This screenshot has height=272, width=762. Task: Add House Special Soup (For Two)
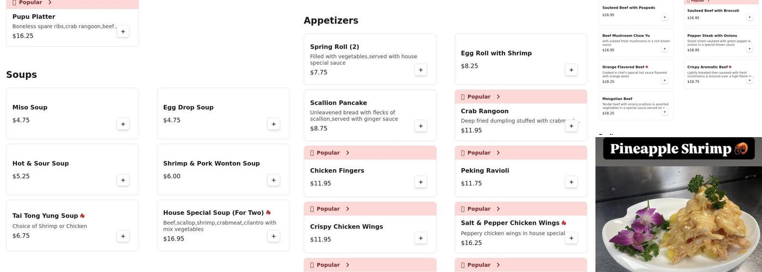[273, 236]
